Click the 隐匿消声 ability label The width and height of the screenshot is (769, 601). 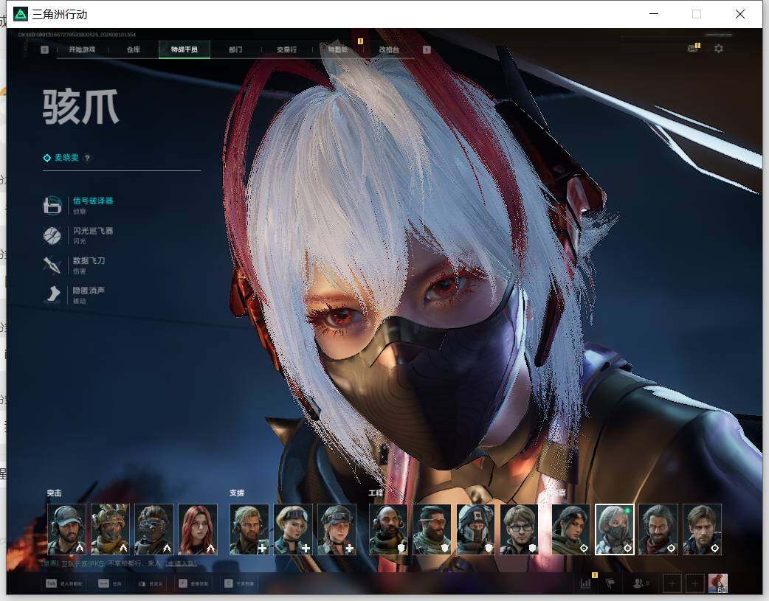(89, 291)
